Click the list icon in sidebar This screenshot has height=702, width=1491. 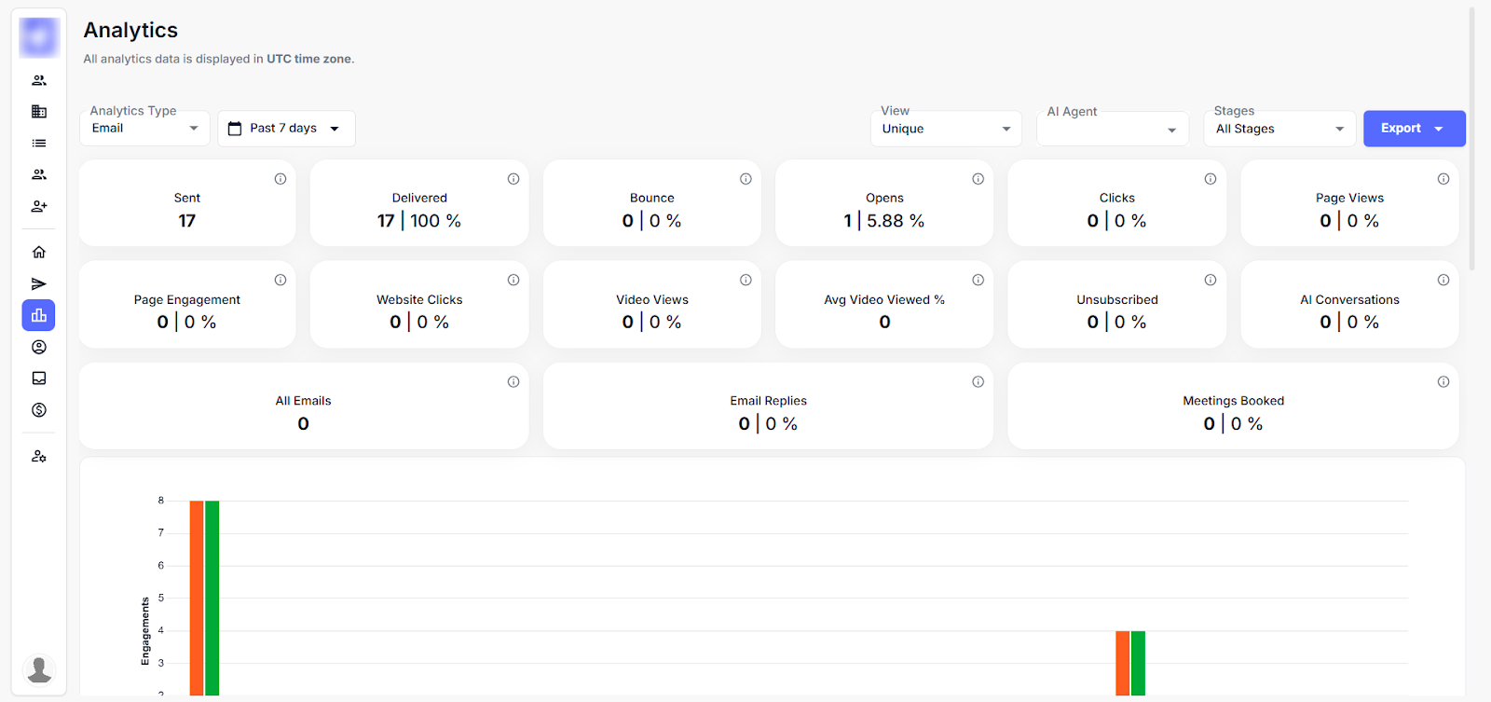(x=39, y=144)
